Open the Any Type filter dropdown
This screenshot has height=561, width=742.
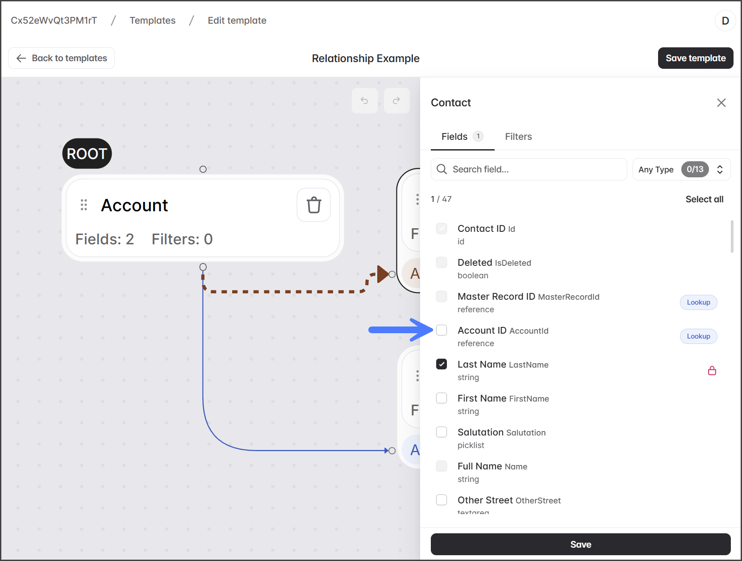click(x=681, y=169)
